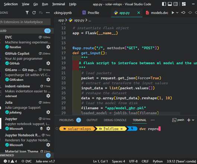Open indent-rainbow extension settings gear
197x164 pixels.
click(x=48, y=96)
